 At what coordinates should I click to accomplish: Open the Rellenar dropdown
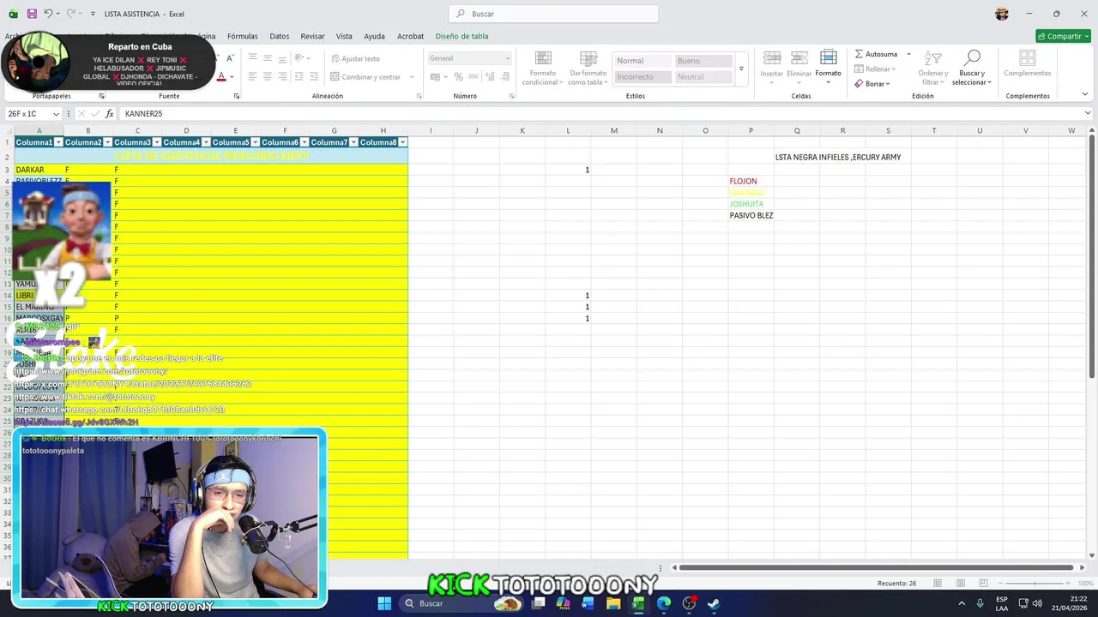(x=875, y=69)
